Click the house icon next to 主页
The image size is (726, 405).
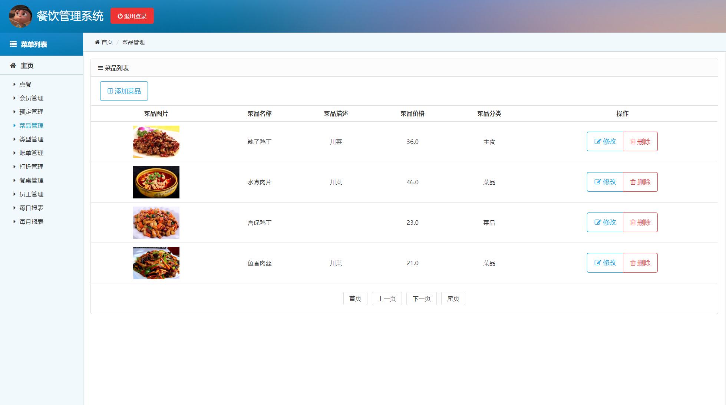(13, 66)
